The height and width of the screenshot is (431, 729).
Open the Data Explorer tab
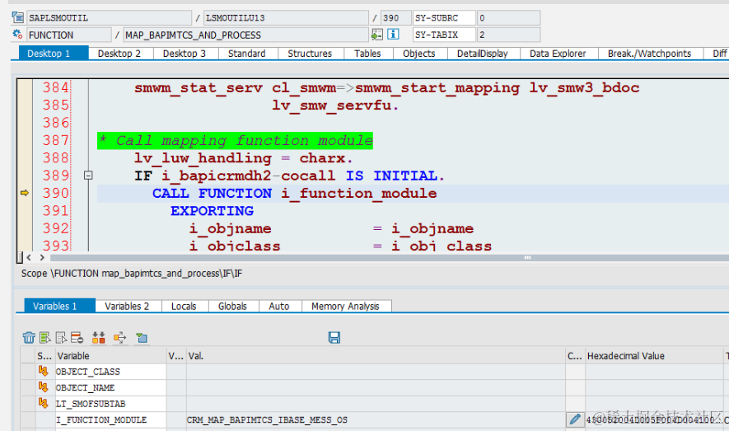(558, 54)
